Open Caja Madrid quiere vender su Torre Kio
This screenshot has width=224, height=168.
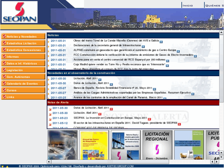coord(120,64)
